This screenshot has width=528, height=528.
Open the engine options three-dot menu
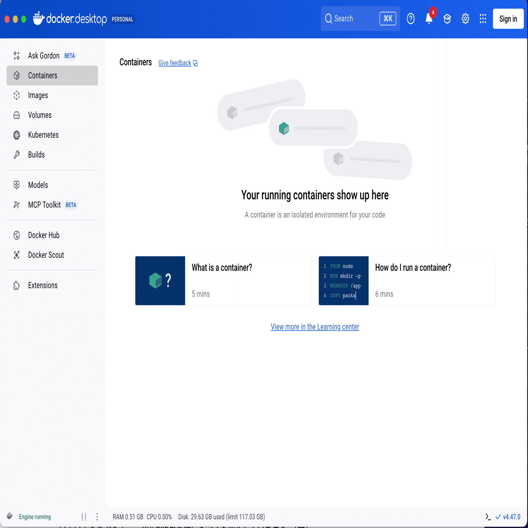pyautogui.click(x=97, y=517)
